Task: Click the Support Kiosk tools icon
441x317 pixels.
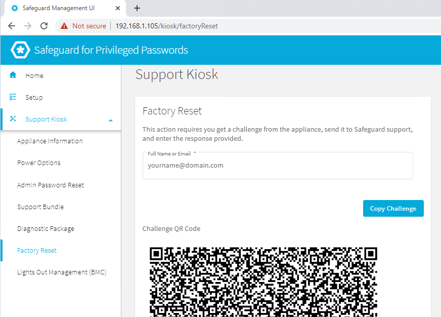Action: (13, 118)
